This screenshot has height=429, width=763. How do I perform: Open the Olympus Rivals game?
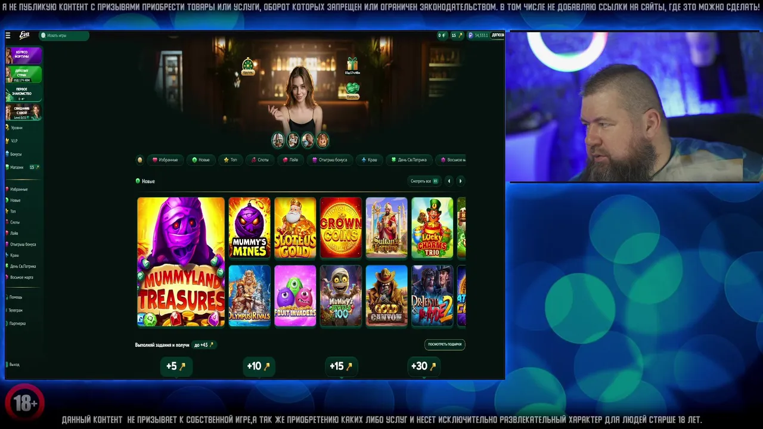pos(249,296)
